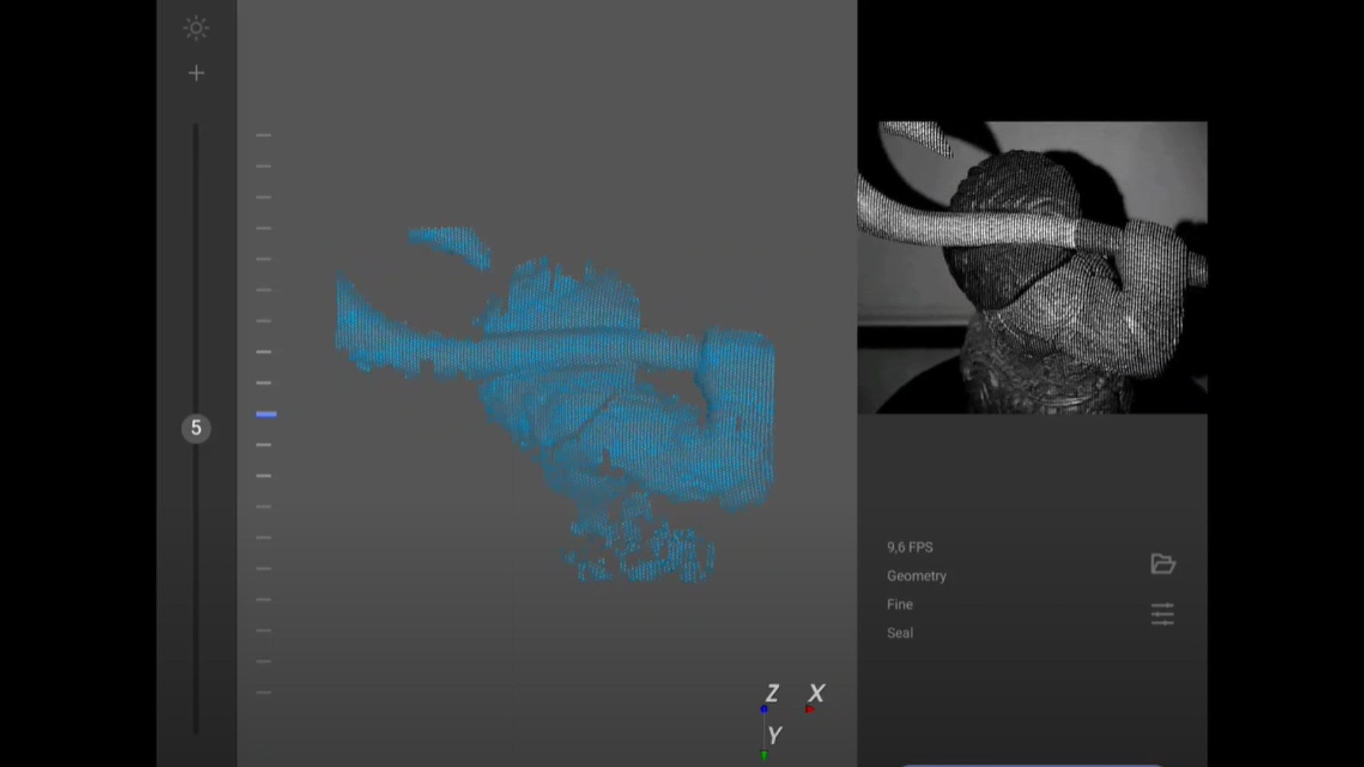Click tick directly below the blue marker
The width and height of the screenshot is (1364, 767).
(x=264, y=445)
